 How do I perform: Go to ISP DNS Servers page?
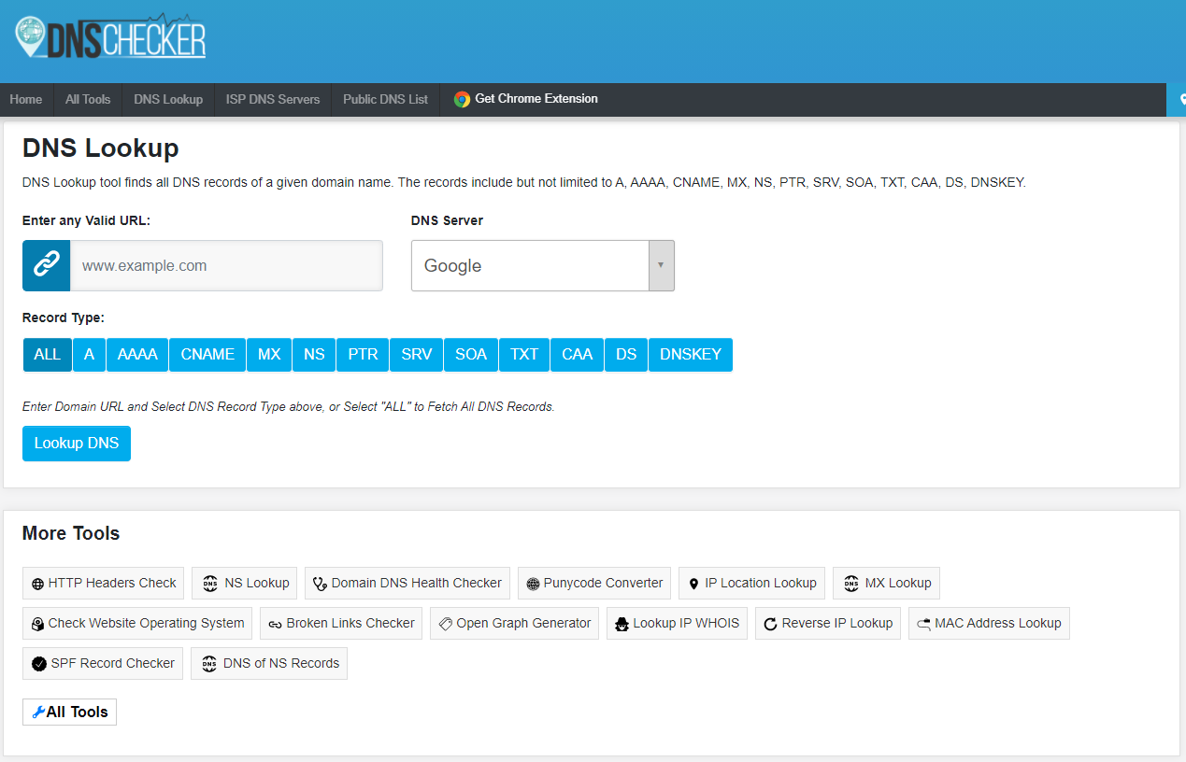tap(273, 99)
